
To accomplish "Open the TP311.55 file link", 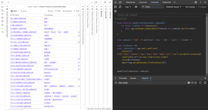I will pos(20,106).
